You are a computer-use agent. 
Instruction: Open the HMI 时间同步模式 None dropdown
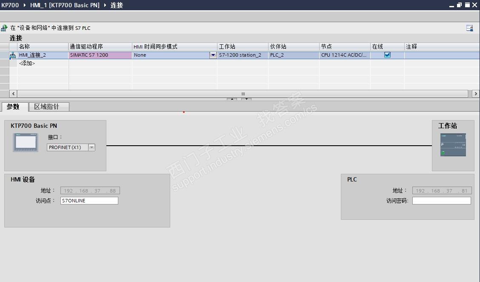(x=213, y=55)
